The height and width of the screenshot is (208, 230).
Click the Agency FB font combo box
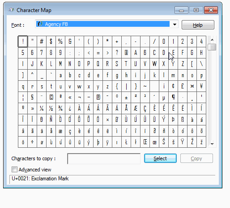(106, 24)
